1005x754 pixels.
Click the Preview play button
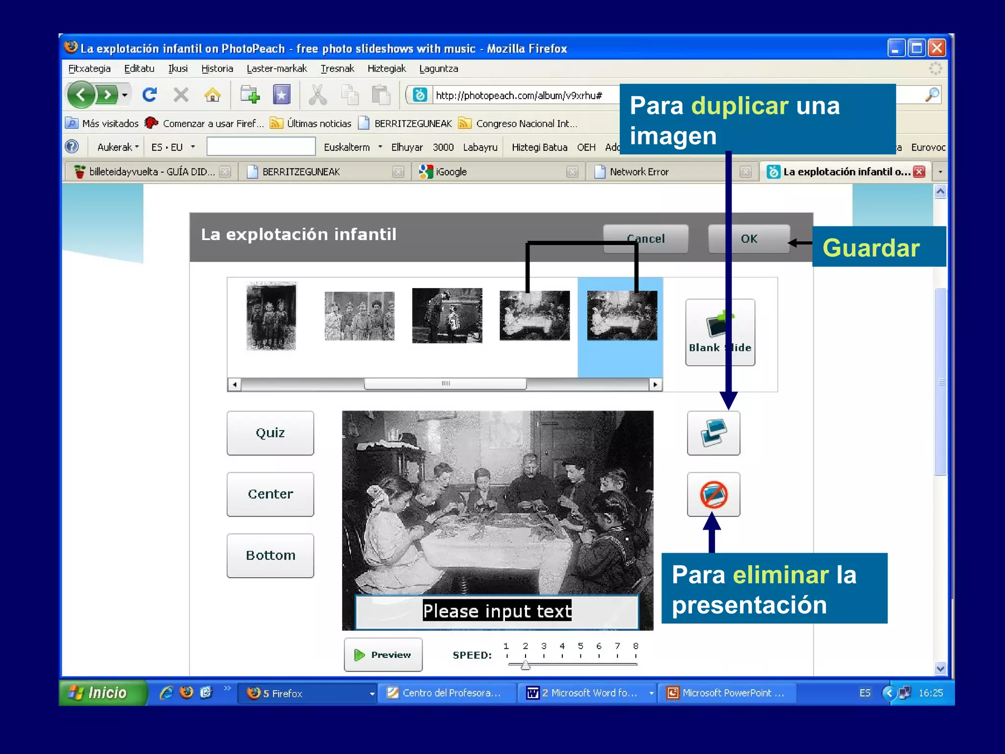[x=383, y=655]
